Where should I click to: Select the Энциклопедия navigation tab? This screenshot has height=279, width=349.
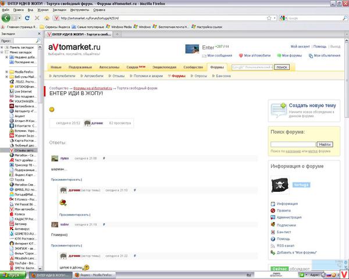[165, 67]
